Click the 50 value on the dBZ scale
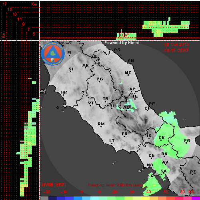 click(x=166, y=192)
